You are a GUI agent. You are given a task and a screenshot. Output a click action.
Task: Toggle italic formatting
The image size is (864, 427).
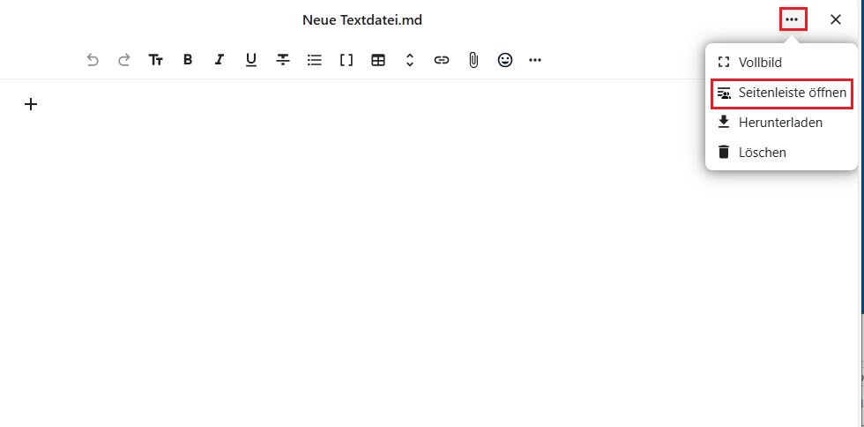pos(220,60)
